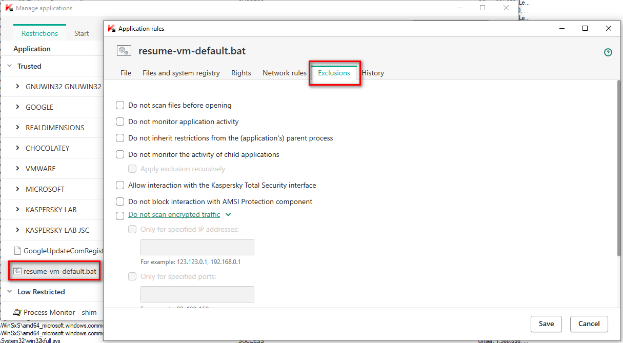Viewport: 623px width, 343px height.
Task: Click the Kaspersky logo in Application rules title bar
Action: tap(112, 29)
